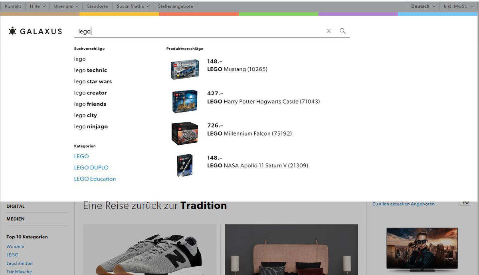This screenshot has width=479, height=275.
Task: Open the Stellenangebote page
Action: (x=176, y=6)
